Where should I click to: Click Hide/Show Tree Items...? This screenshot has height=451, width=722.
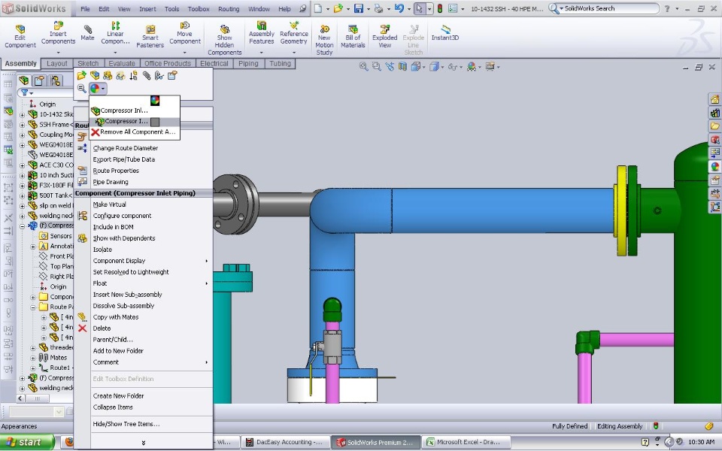pyautogui.click(x=126, y=424)
